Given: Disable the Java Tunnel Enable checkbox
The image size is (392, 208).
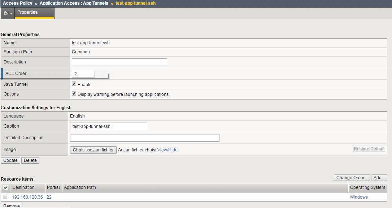Looking at the screenshot, I should (74, 84).
